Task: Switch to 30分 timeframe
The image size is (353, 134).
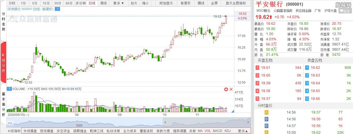Action: pyautogui.click(x=58, y=3)
